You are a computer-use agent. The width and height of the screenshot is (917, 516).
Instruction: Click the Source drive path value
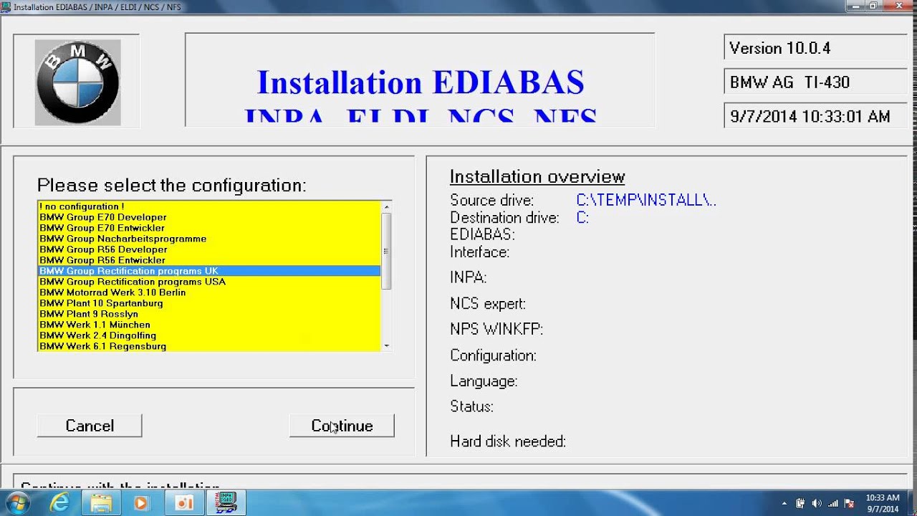tap(646, 201)
